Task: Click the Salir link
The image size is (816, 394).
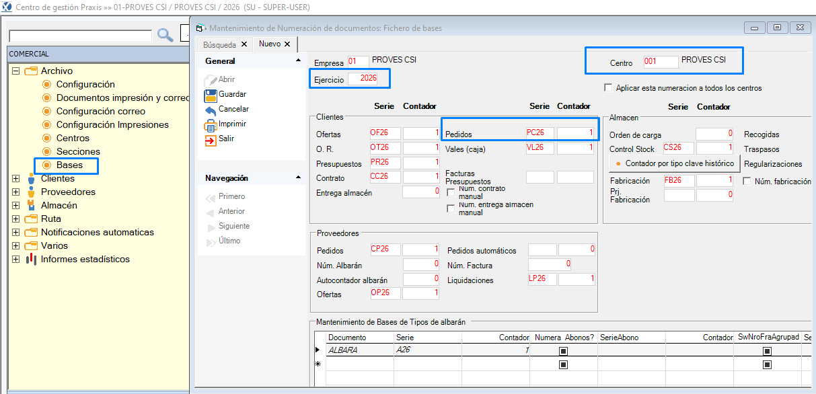Action: tap(227, 139)
